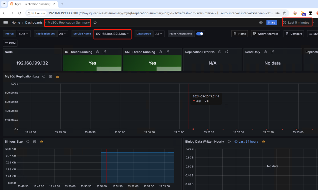Close the MySQL Replication Summary browser tab

coord(54,4)
